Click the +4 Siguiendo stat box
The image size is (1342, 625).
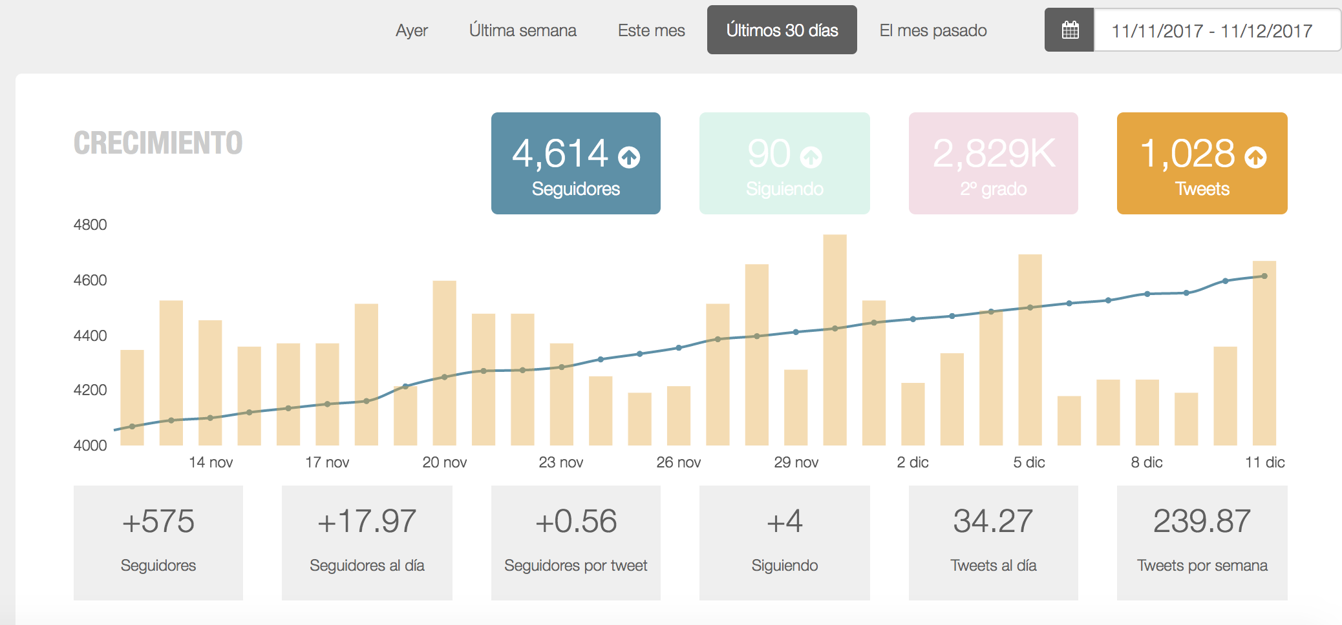tap(785, 543)
